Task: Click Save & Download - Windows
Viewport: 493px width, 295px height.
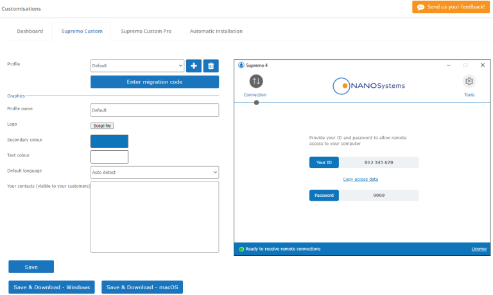Action: click(51, 287)
